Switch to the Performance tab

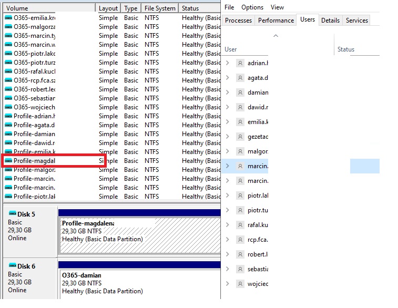pyautogui.click(x=276, y=20)
